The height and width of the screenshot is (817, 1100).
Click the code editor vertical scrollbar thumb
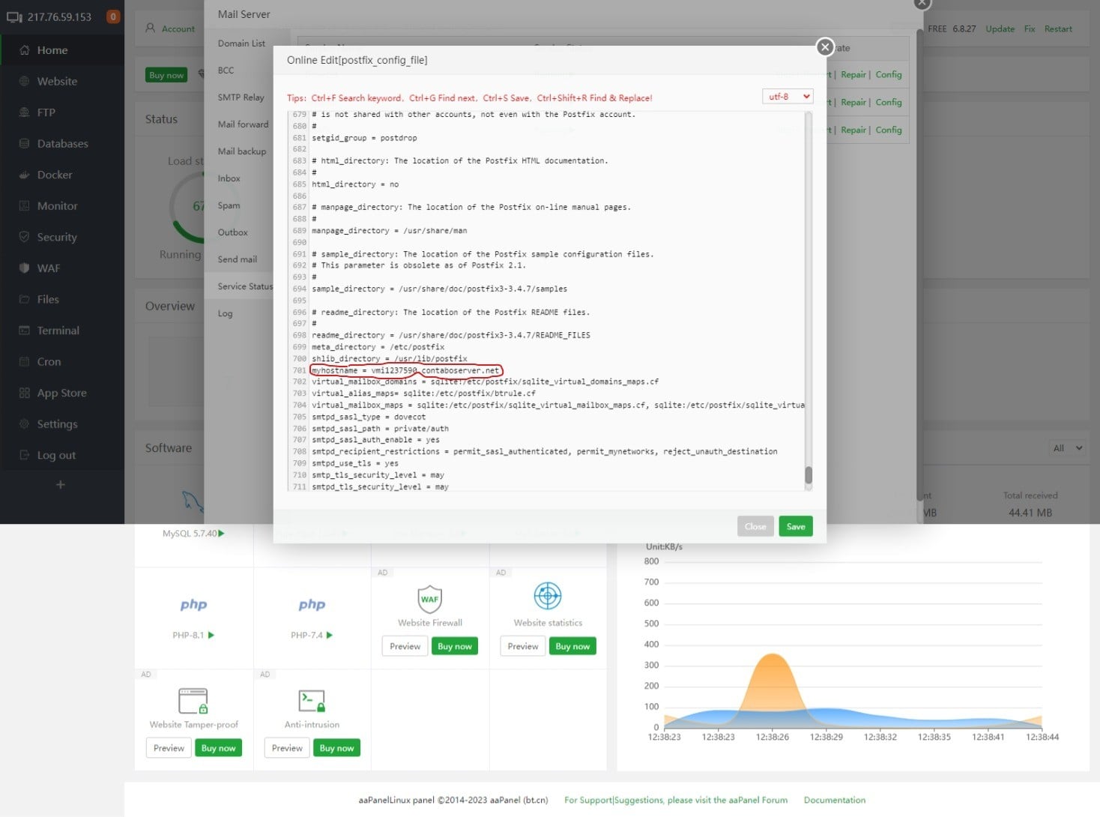point(809,475)
